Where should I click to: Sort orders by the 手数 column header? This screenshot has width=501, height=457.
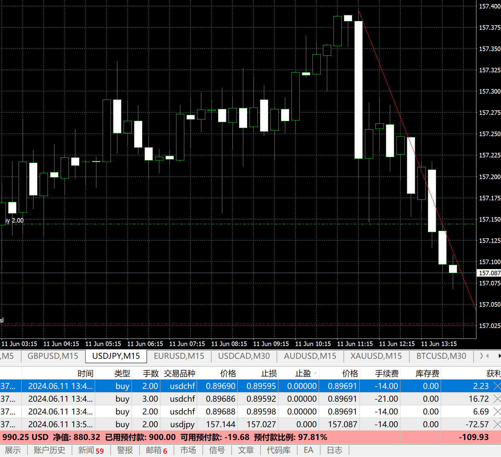pos(146,374)
